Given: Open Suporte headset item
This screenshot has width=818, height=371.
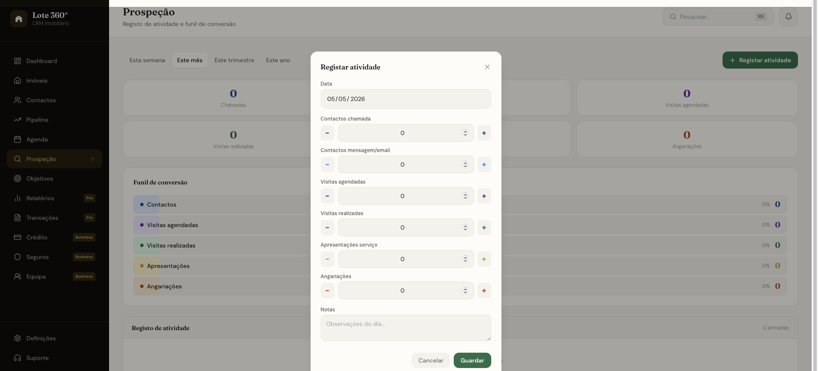Looking at the screenshot, I should pos(17,358).
